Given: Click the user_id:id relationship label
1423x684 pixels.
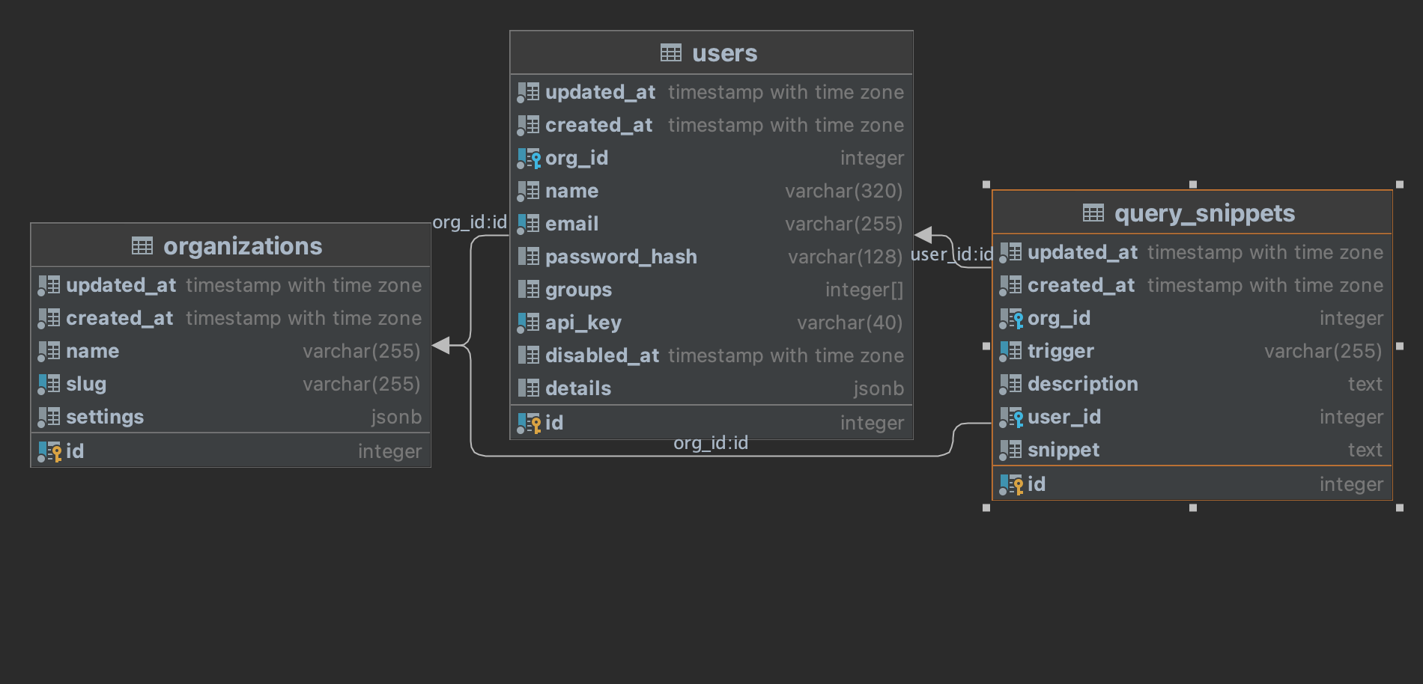Looking at the screenshot, I should (x=951, y=254).
